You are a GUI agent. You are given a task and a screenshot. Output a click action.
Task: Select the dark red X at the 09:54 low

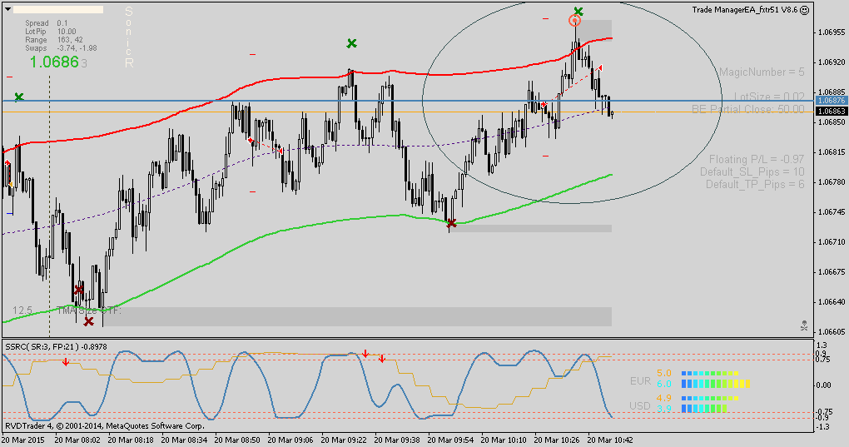[x=451, y=223]
